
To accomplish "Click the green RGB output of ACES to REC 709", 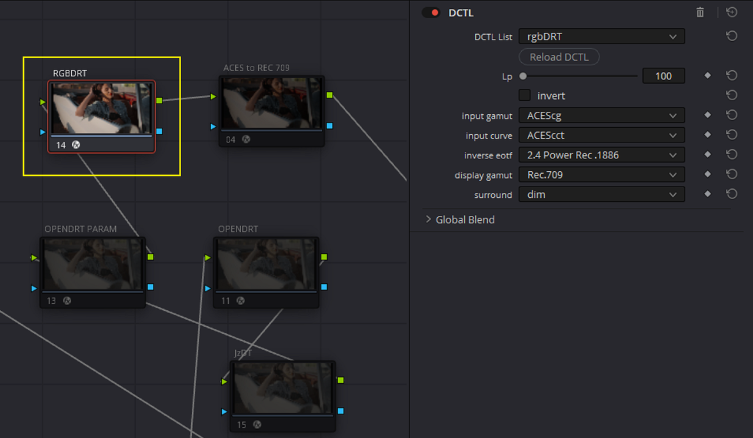I will (x=329, y=95).
